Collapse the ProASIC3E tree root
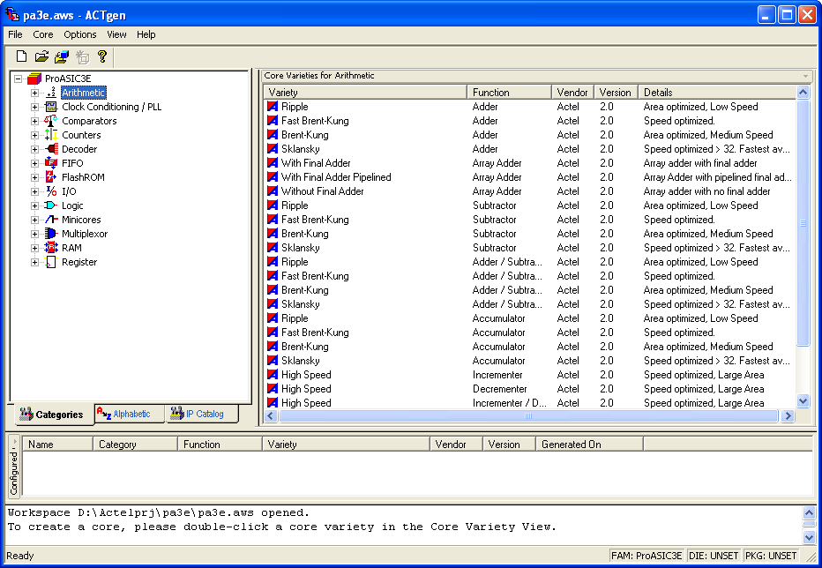Viewport: 822px width, 568px height. coord(19,78)
